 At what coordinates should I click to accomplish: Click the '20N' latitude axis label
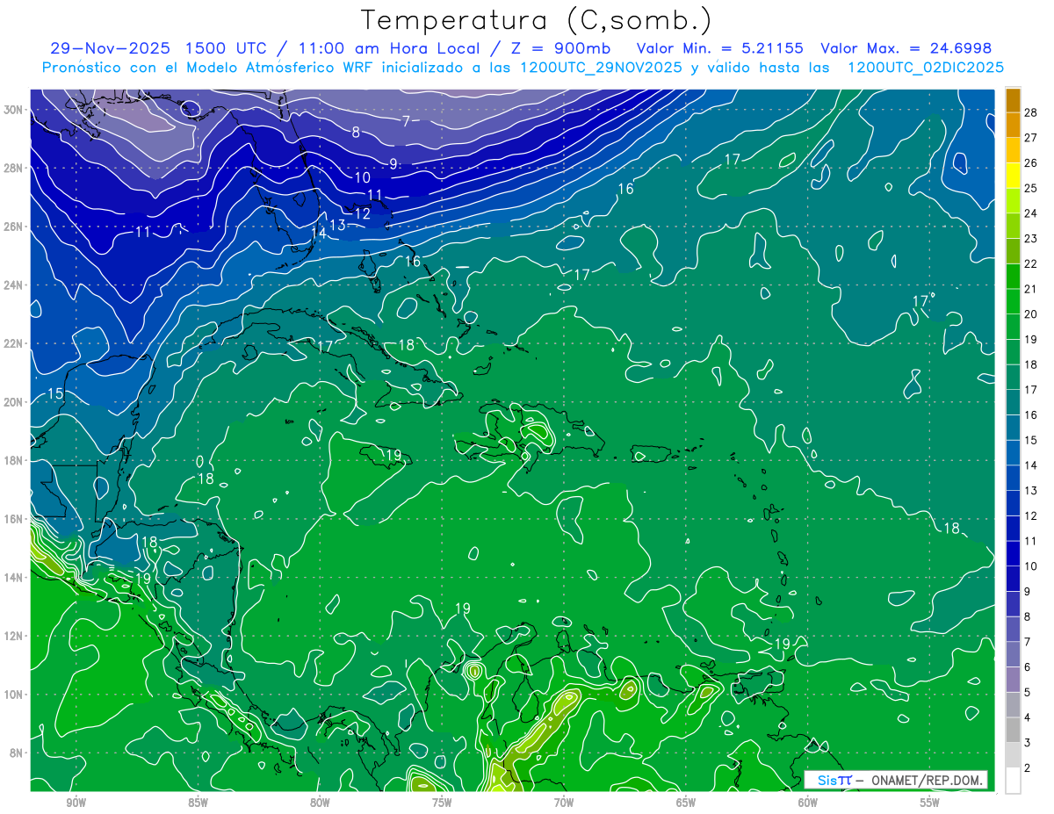pos(12,402)
